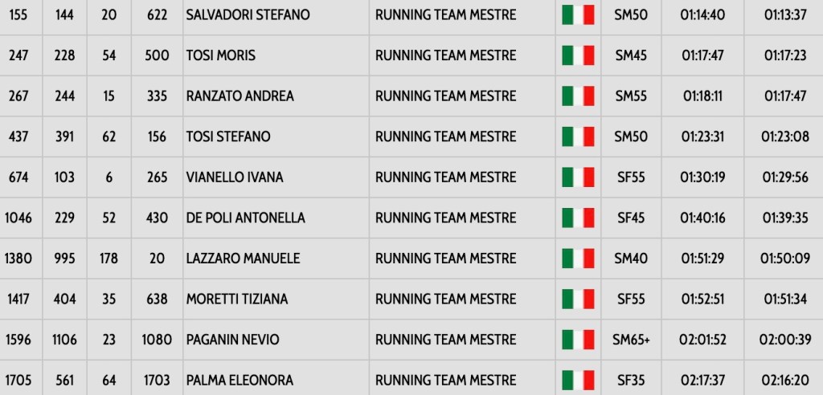The width and height of the screenshot is (823, 395).
Task: Select the name TOSI STEFANO
Action: (x=228, y=136)
